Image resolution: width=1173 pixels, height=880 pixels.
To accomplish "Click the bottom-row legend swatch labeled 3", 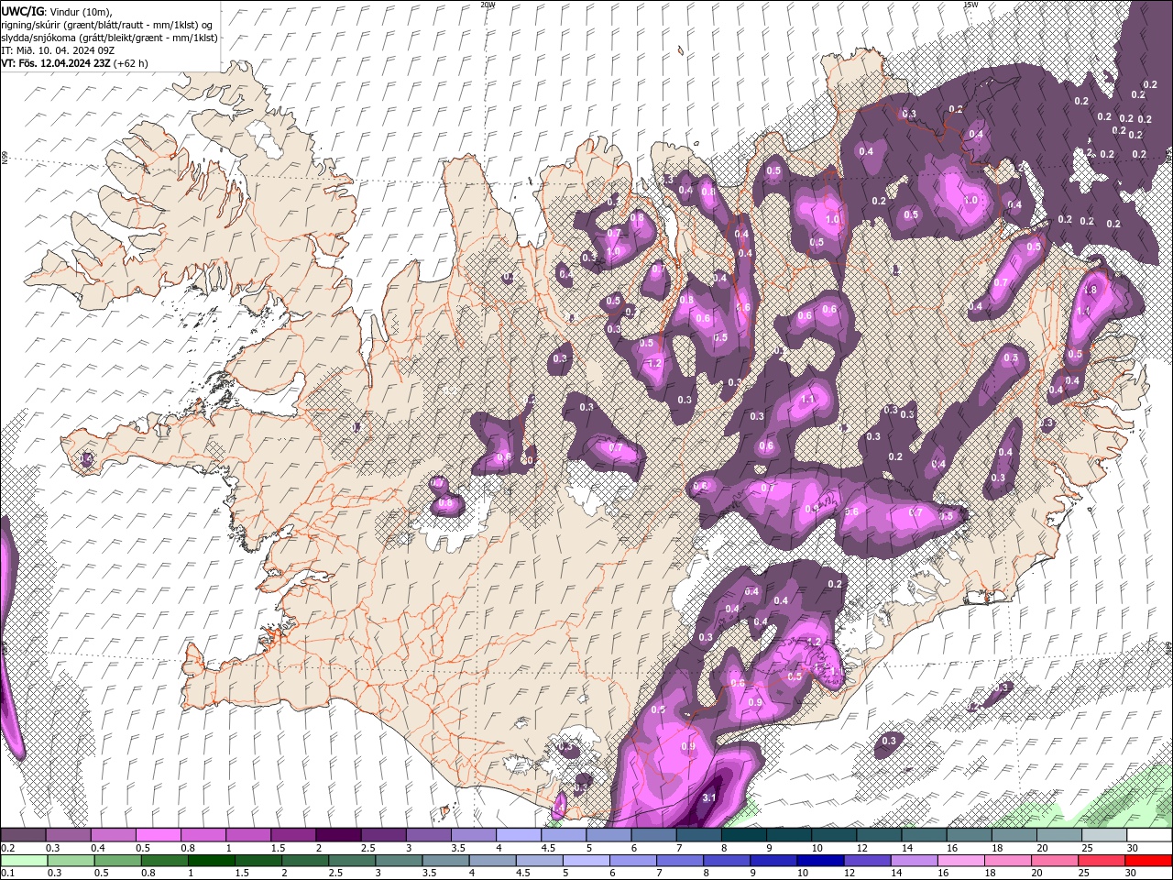I will point(399,861).
